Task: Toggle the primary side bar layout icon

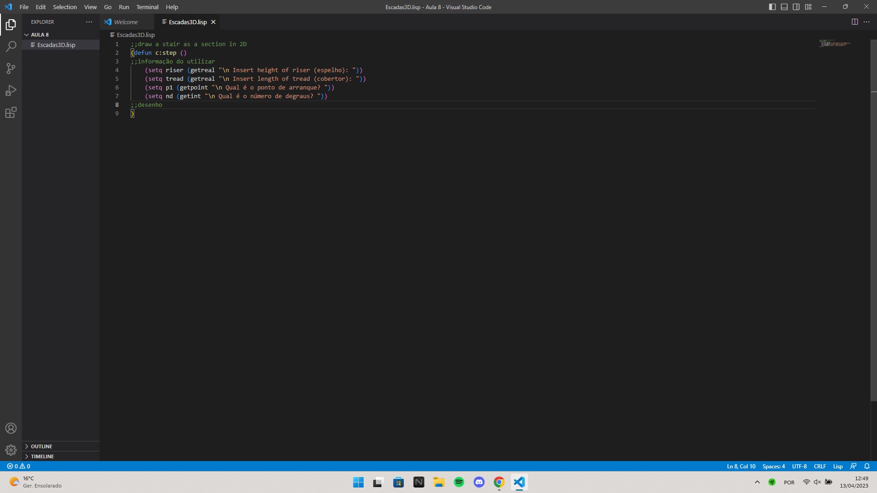Action: click(x=772, y=7)
